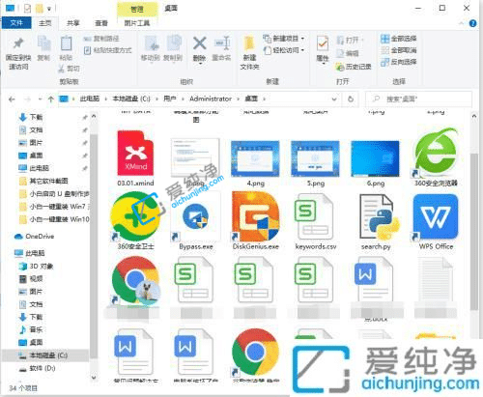Open the recent locations dropdown arrow
483x397 pixels.
(40, 99)
